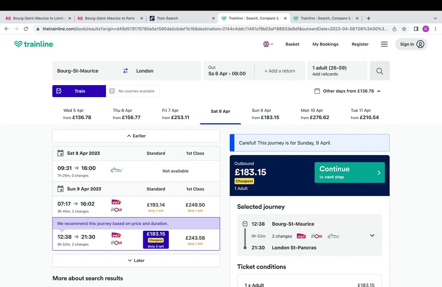Open the tab list chevron in the tab strip
The width and height of the screenshot is (442, 287).
[435, 18]
